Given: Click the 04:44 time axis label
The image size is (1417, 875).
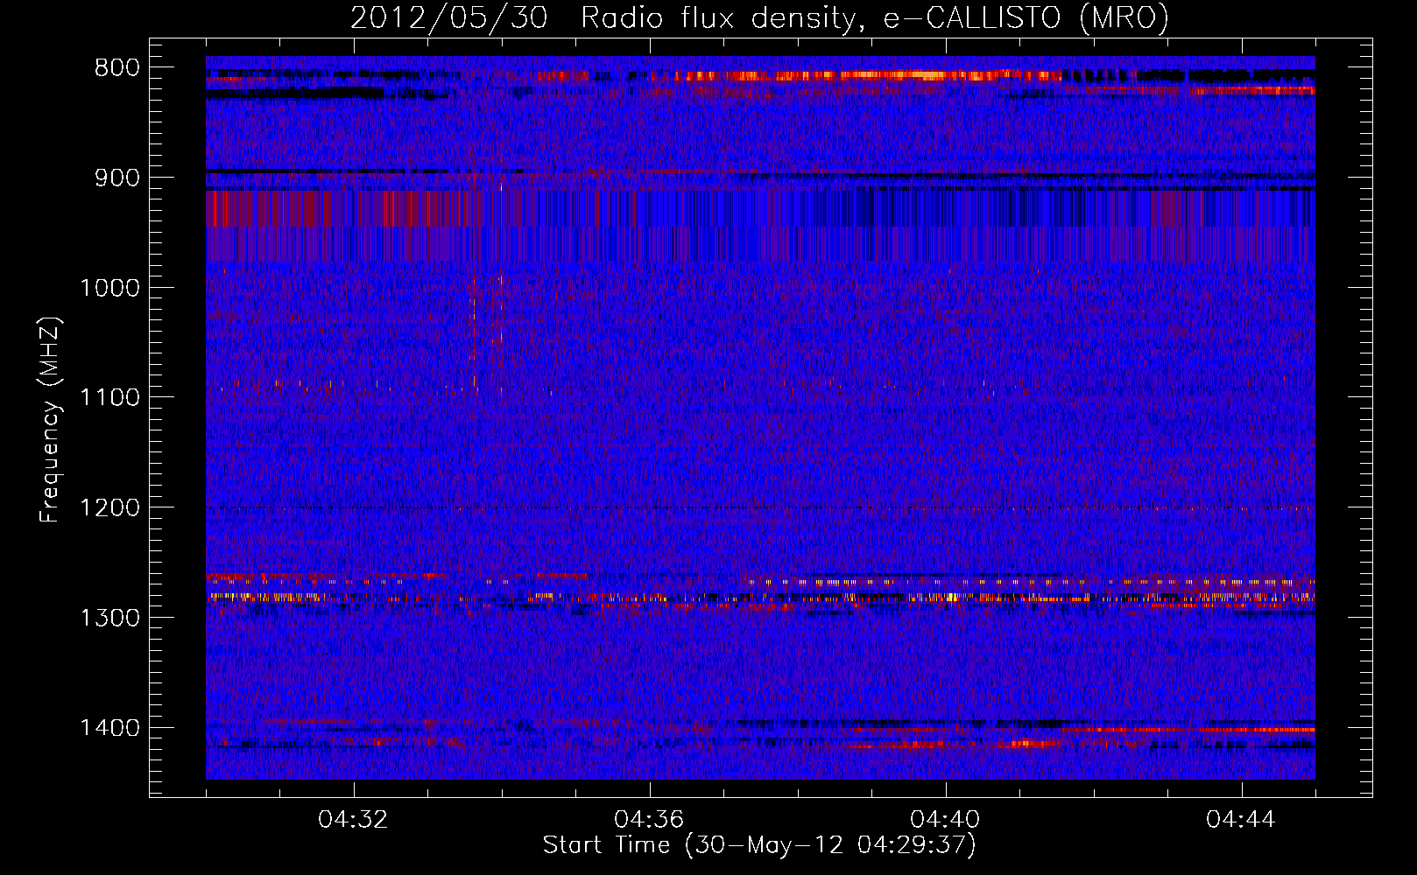Looking at the screenshot, I should 1242,820.
